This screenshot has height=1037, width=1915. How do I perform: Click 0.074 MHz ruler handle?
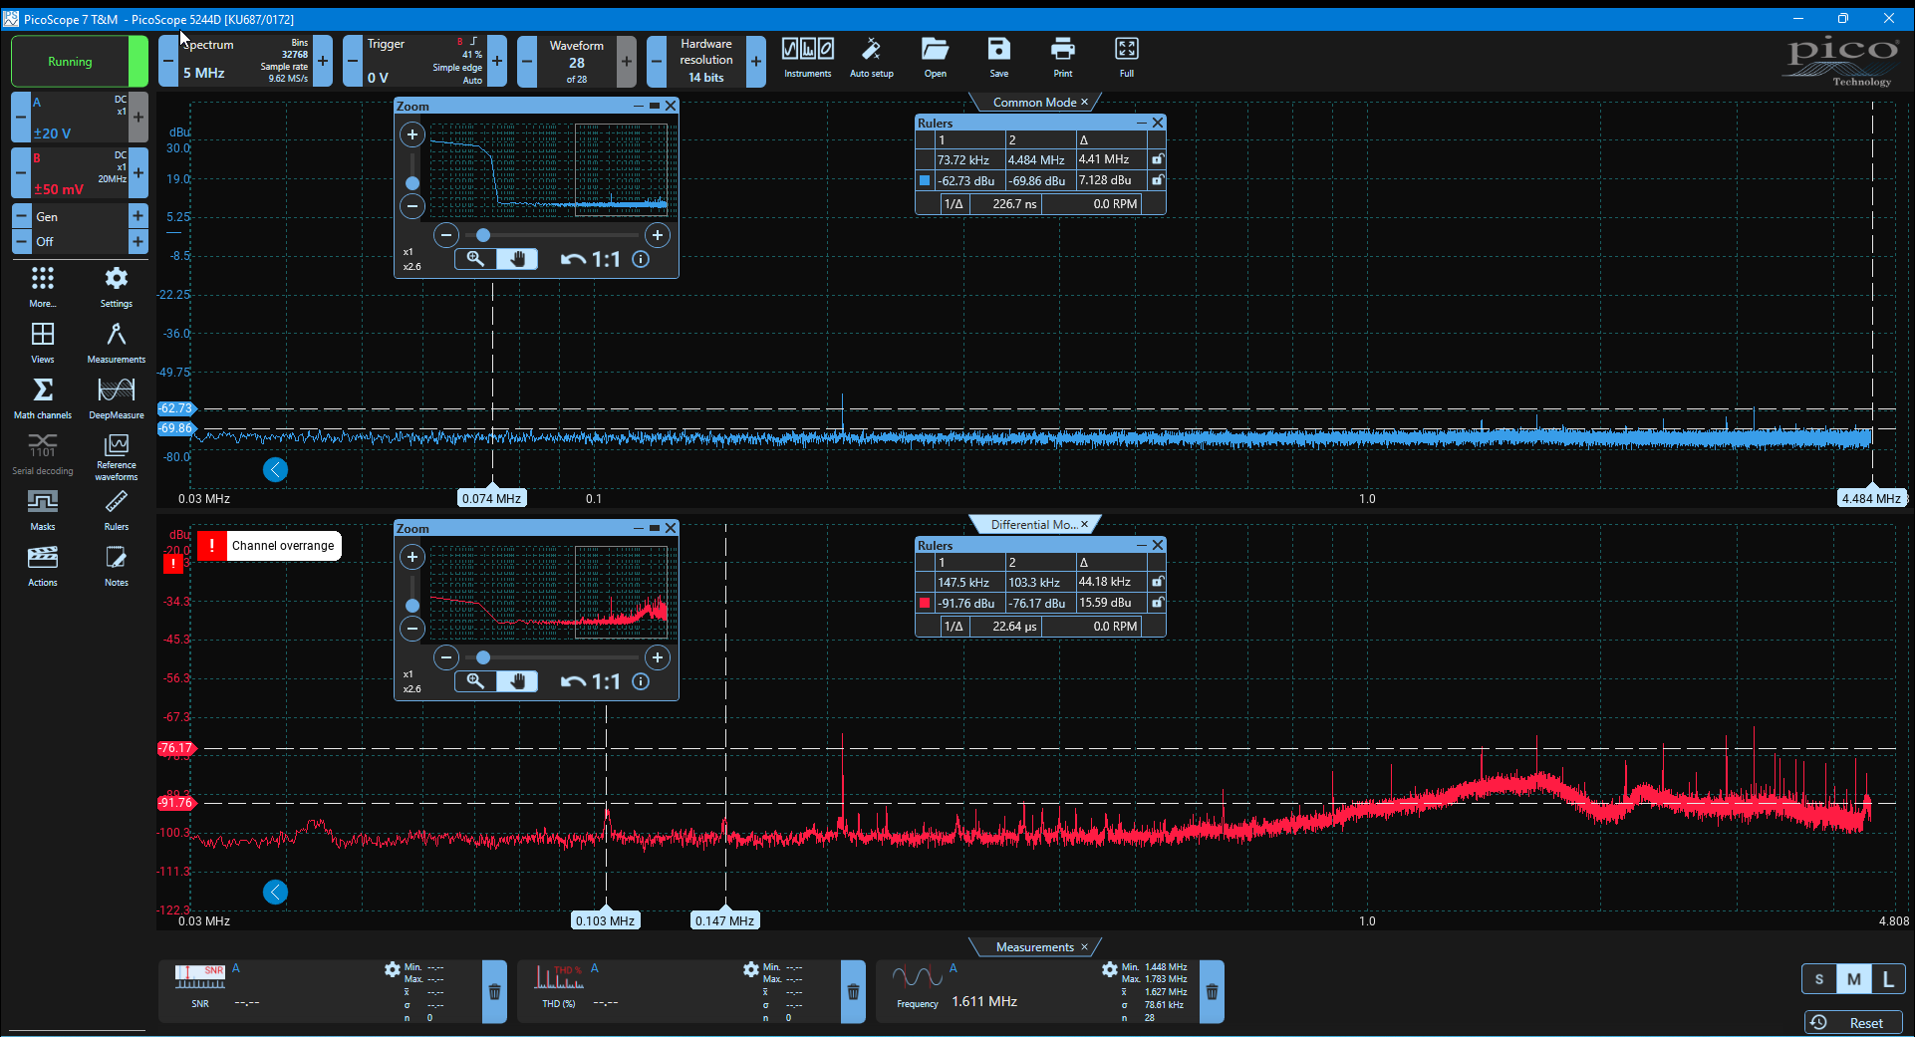[491, 498]
